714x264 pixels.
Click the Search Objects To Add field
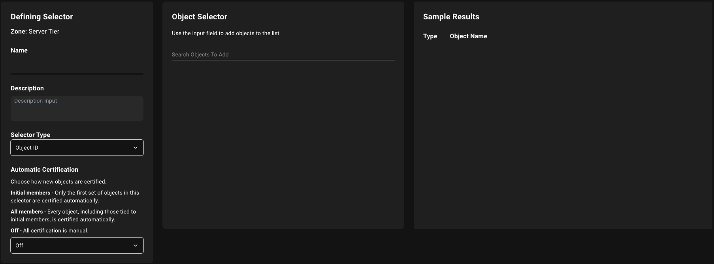(x=283, y=54)
